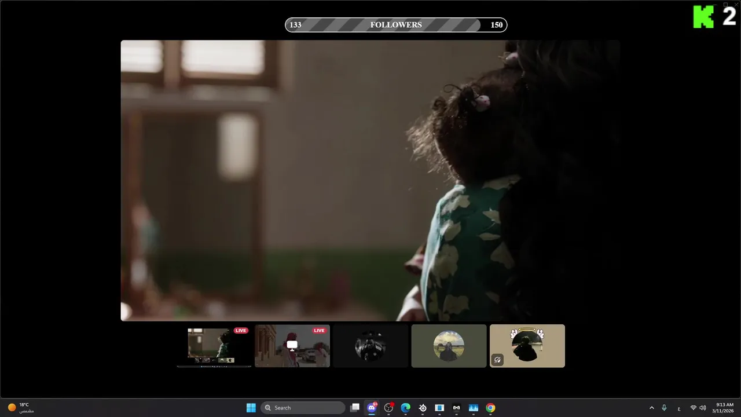Image resolution: width=741 pixels, height=417 pixels.
Task: Click the green Kick logo overlay
Action: point(704,17)
